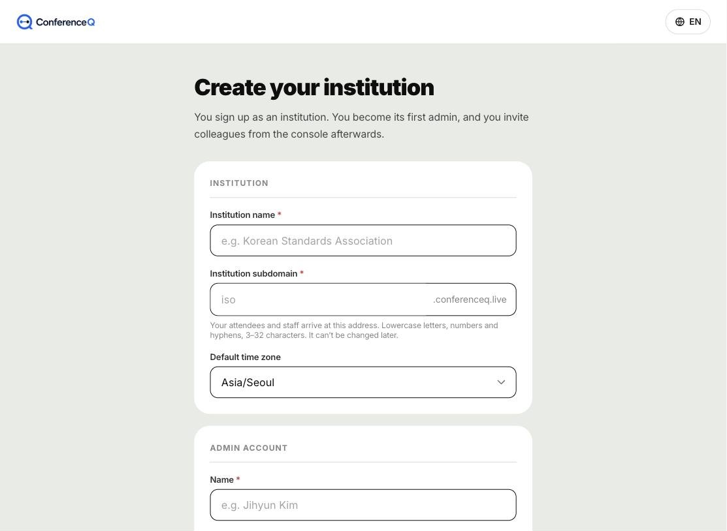
Task: Expand the time zone chevron arrow
Action: (501, 382)
